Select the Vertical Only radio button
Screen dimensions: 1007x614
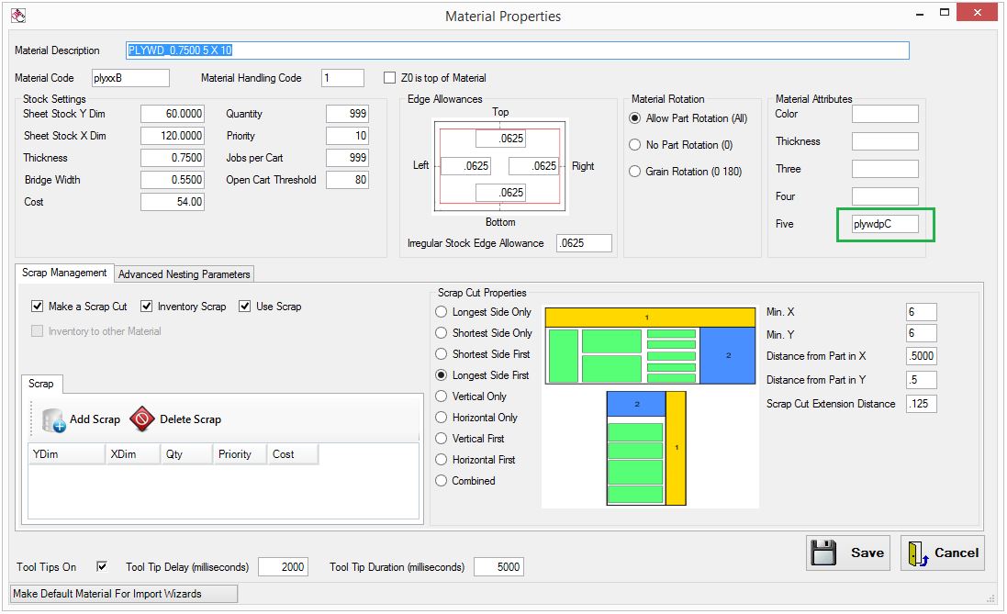click(x=442, y=396)
